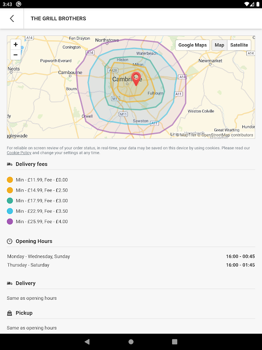262x350 pixels.
Task: Open location in Google Maps
Action: (x=193, y=45)
